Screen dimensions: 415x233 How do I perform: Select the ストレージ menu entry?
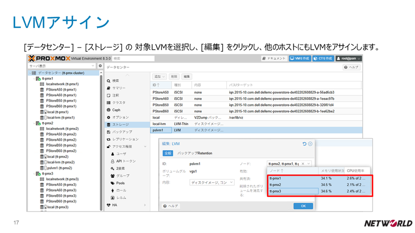127,125
